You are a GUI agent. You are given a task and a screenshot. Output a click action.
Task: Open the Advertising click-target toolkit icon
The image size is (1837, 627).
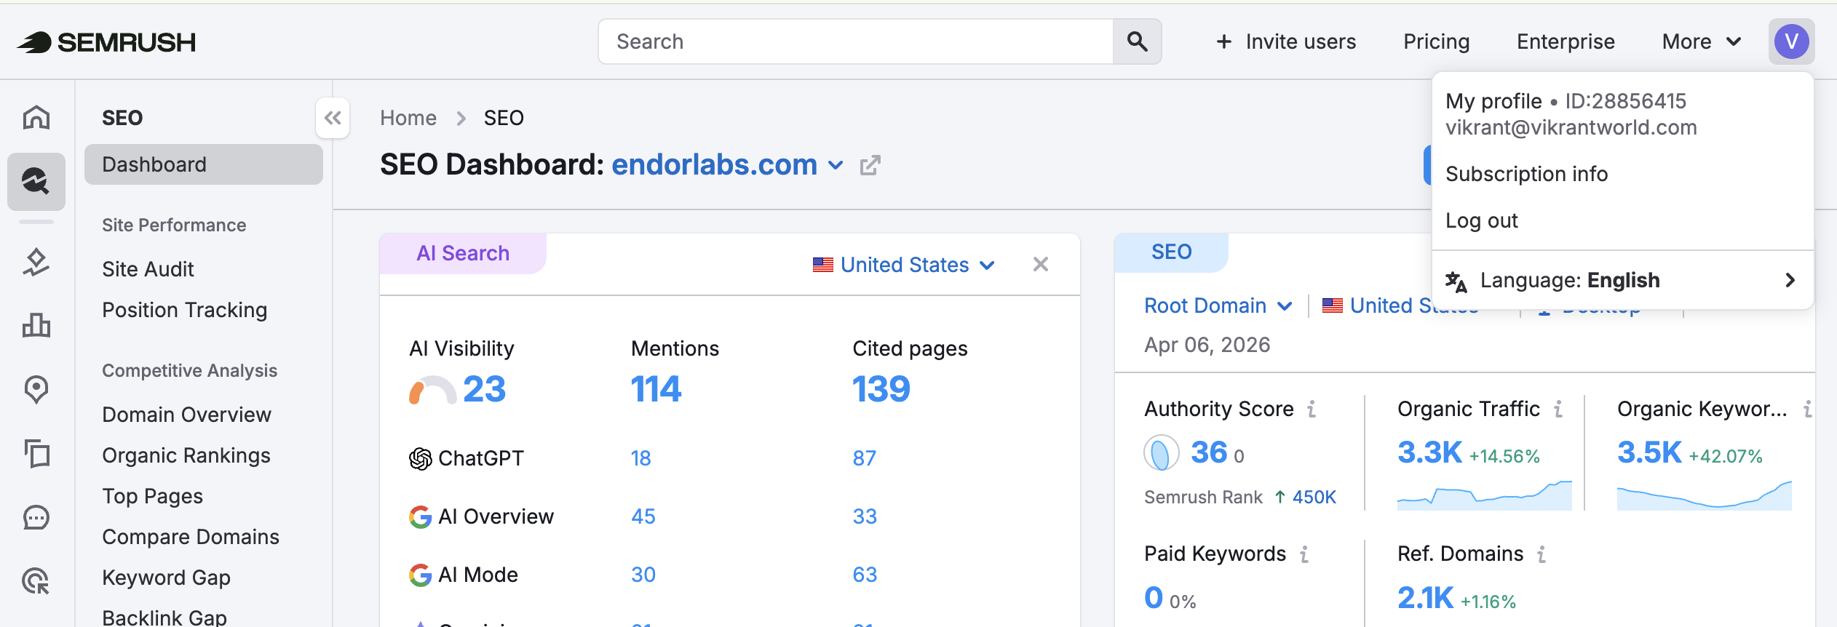[36, 581]
